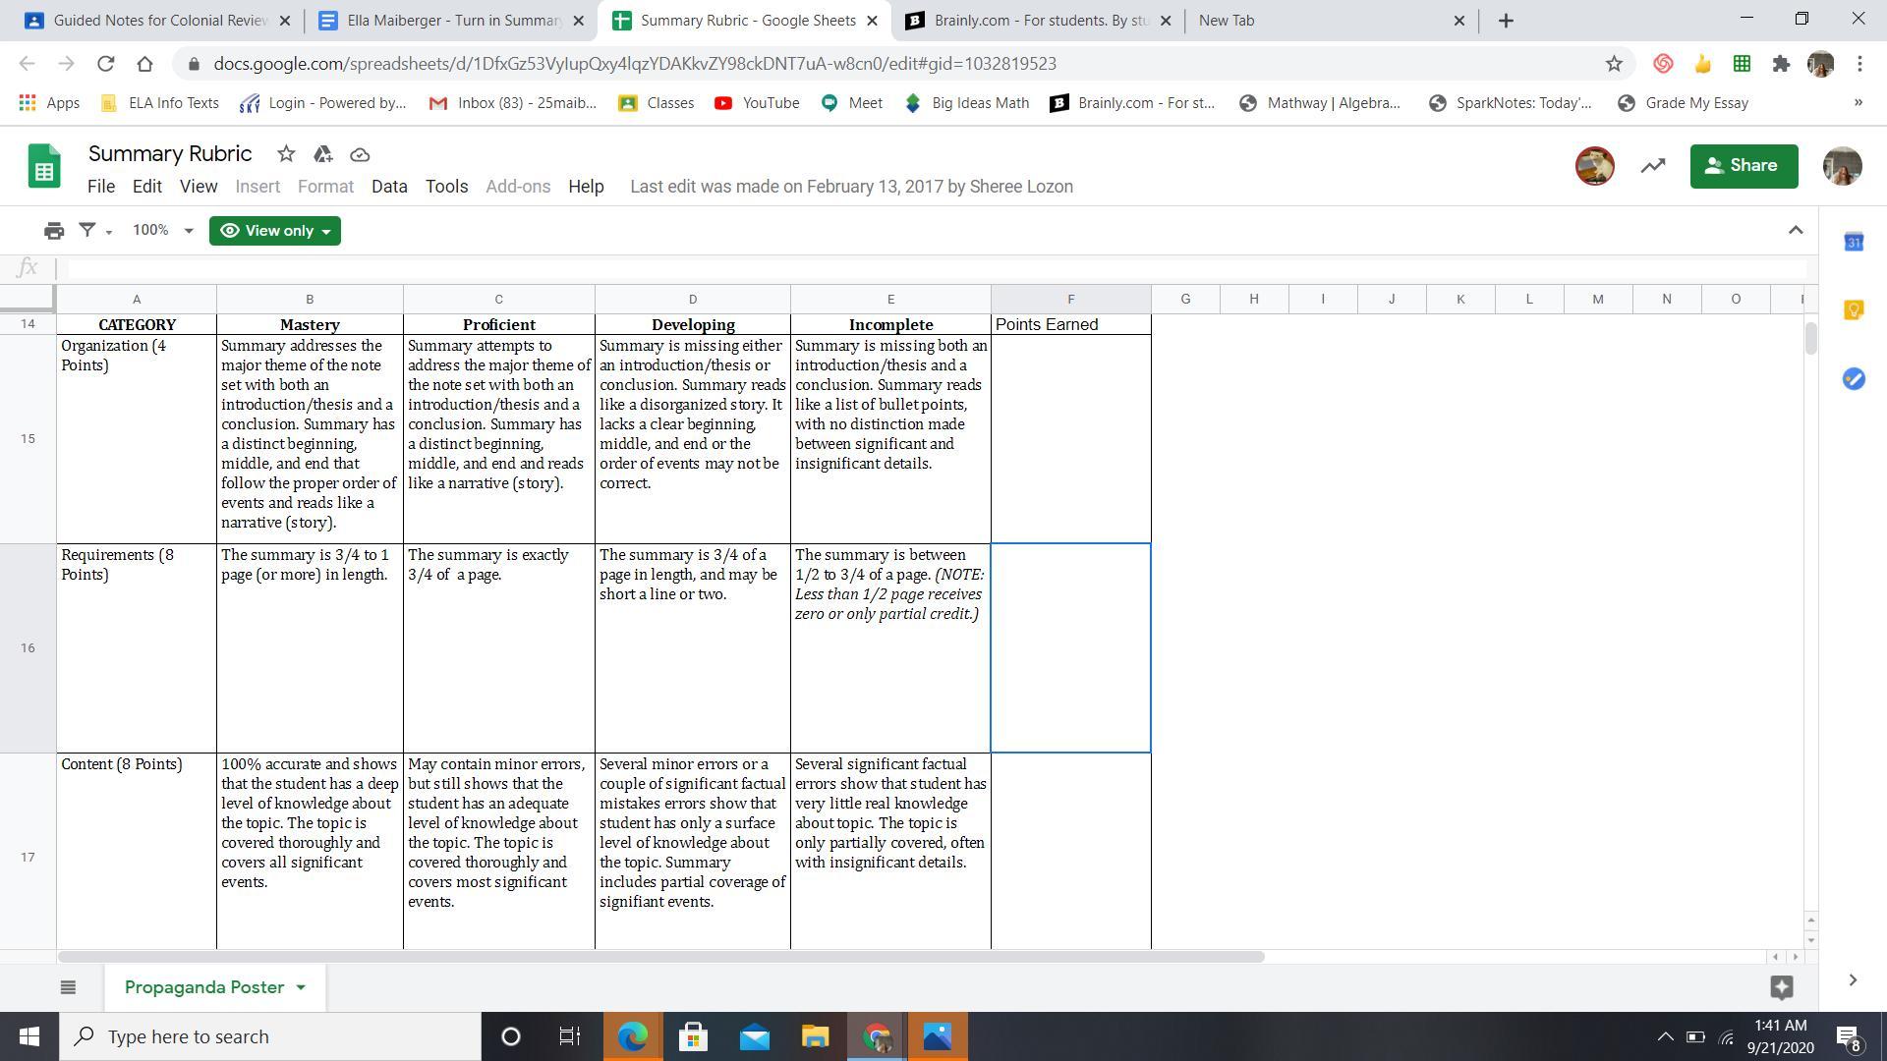The image size is (1887, 1061).
Task: Click the green Share button
Action: (x=1744, y=166)
